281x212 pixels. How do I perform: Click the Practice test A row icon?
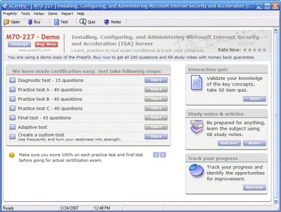tap(12, 89)
